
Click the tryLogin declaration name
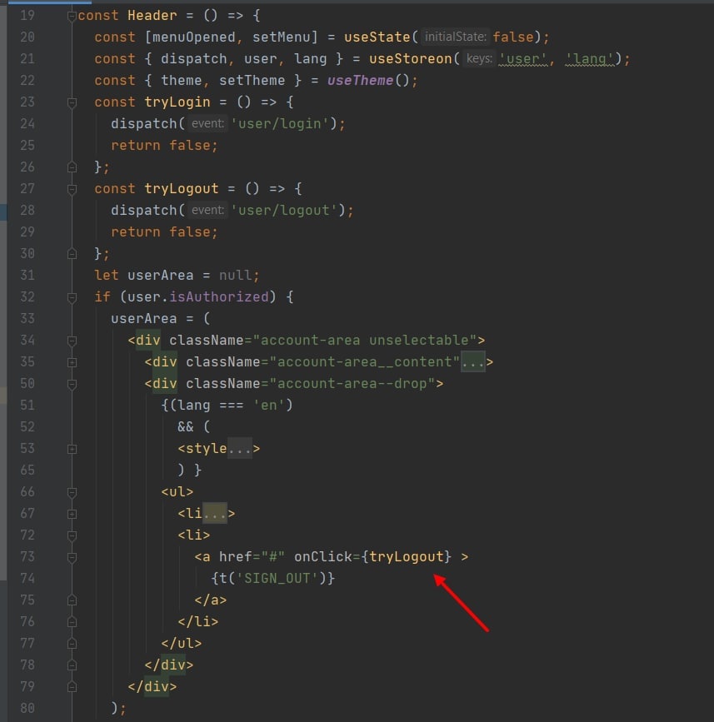click(177, 102)
